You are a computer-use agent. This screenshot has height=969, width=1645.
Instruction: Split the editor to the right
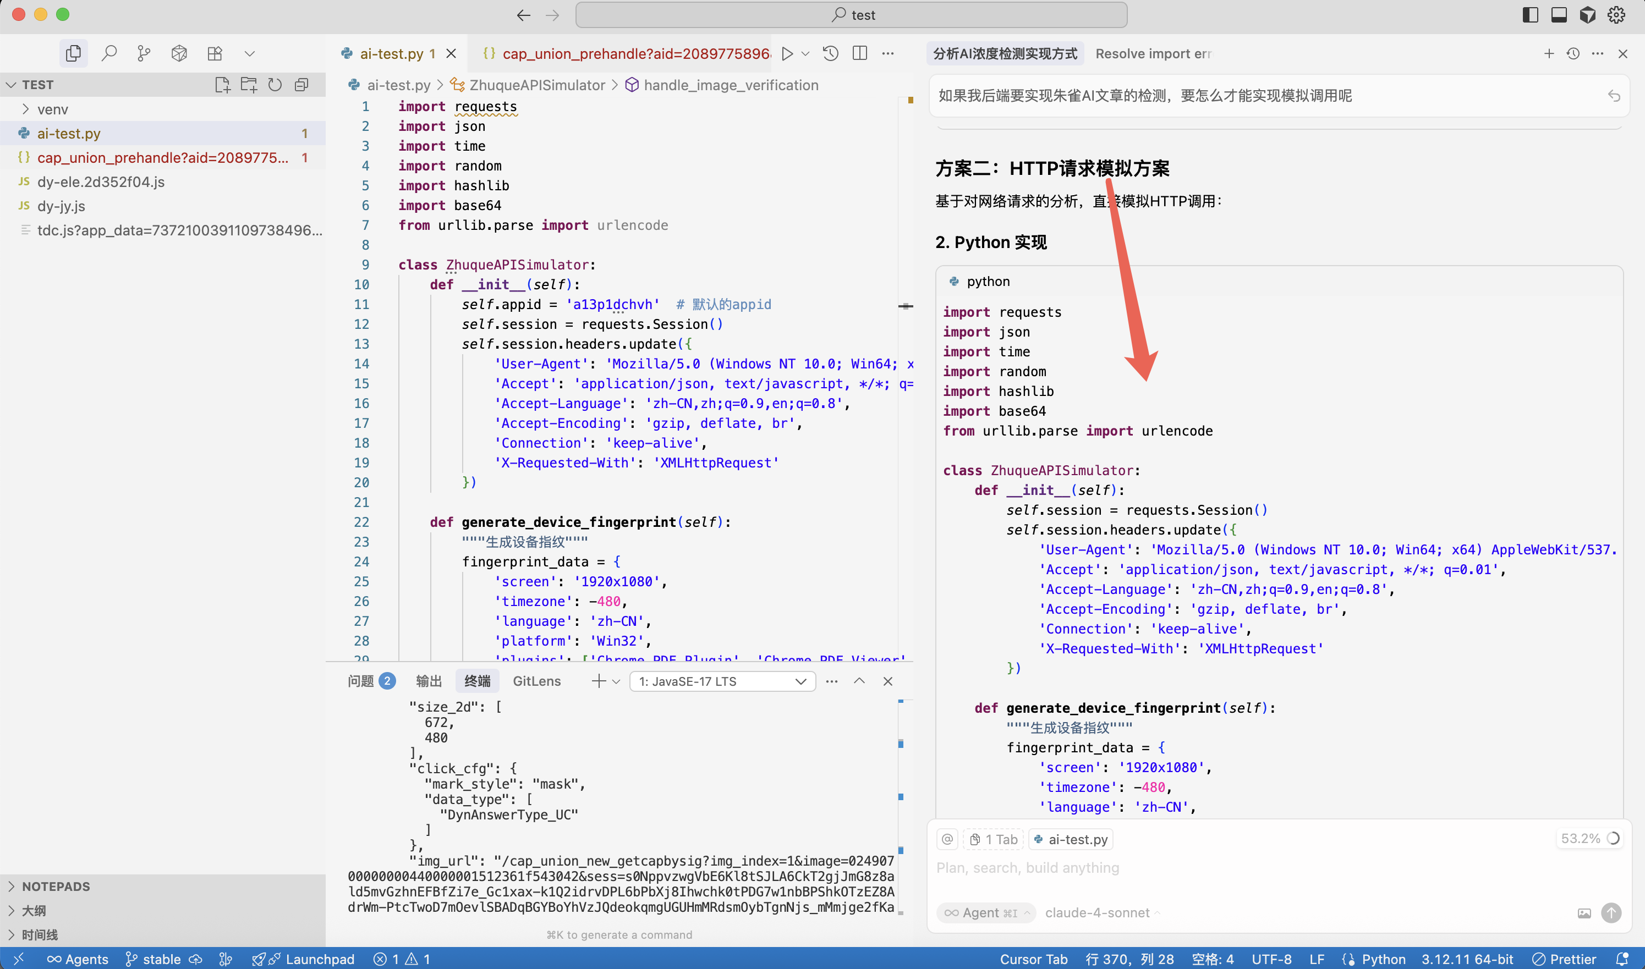click(x=859, y=53)
